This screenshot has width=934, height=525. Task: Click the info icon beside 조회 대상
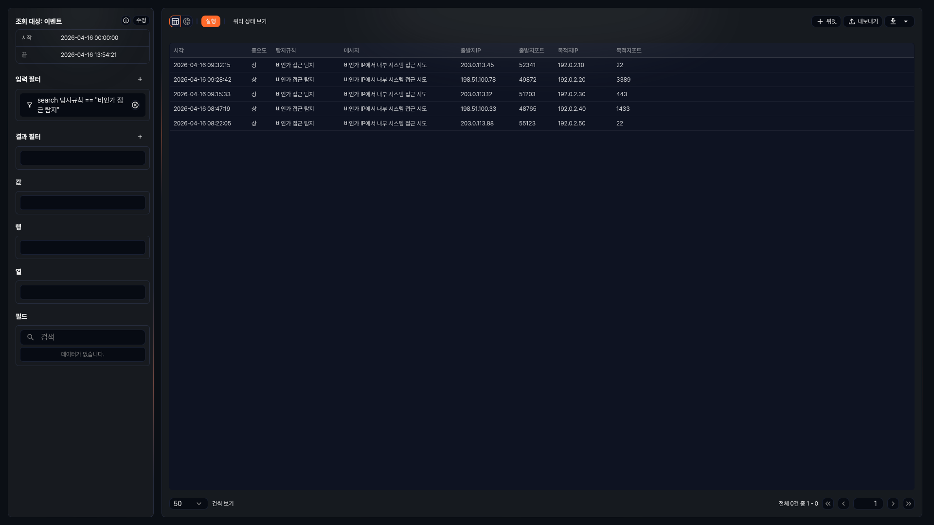pyautogui.click(x=126, y=20)
